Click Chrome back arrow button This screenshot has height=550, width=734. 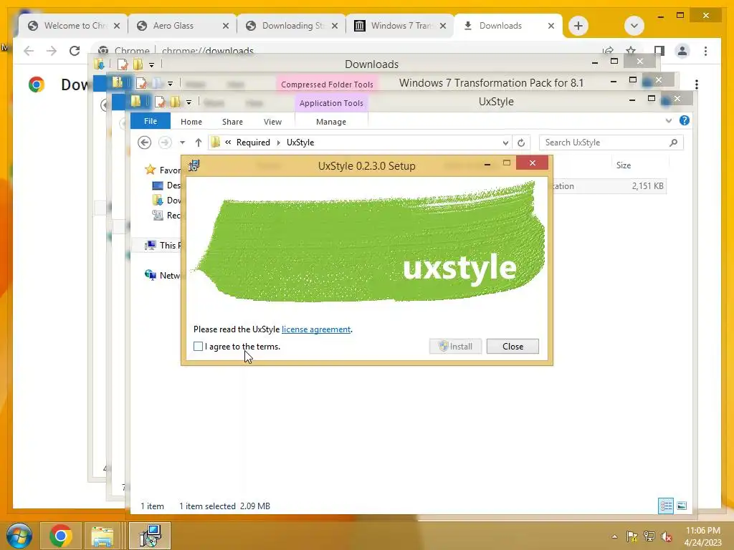click(29, 51)
